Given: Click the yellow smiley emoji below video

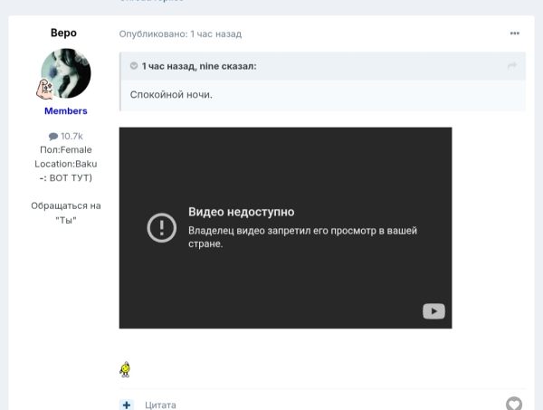Looking at the screenshot, I should pos(125,369).
